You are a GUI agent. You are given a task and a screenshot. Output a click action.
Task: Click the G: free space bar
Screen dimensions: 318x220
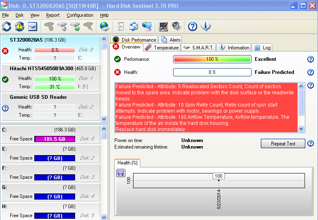pyautogui.click(x=55, y=196)
